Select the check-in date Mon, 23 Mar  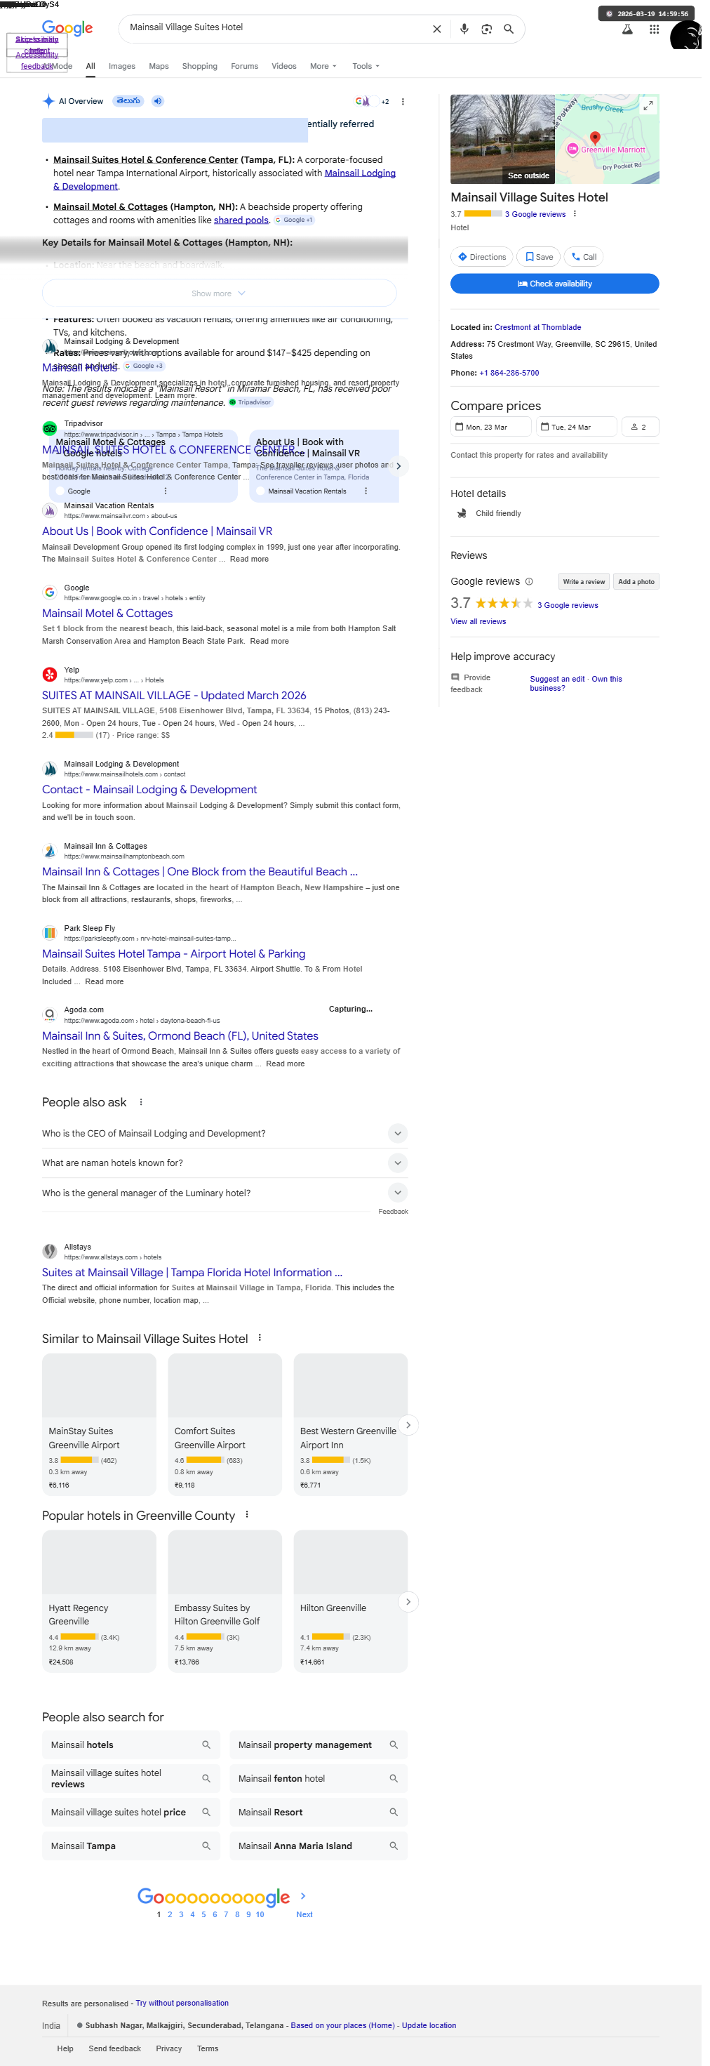point(490,427)
